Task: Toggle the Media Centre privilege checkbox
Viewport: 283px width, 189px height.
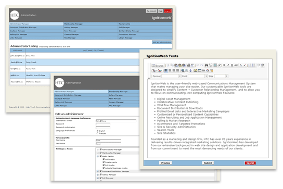Action: 100,156
